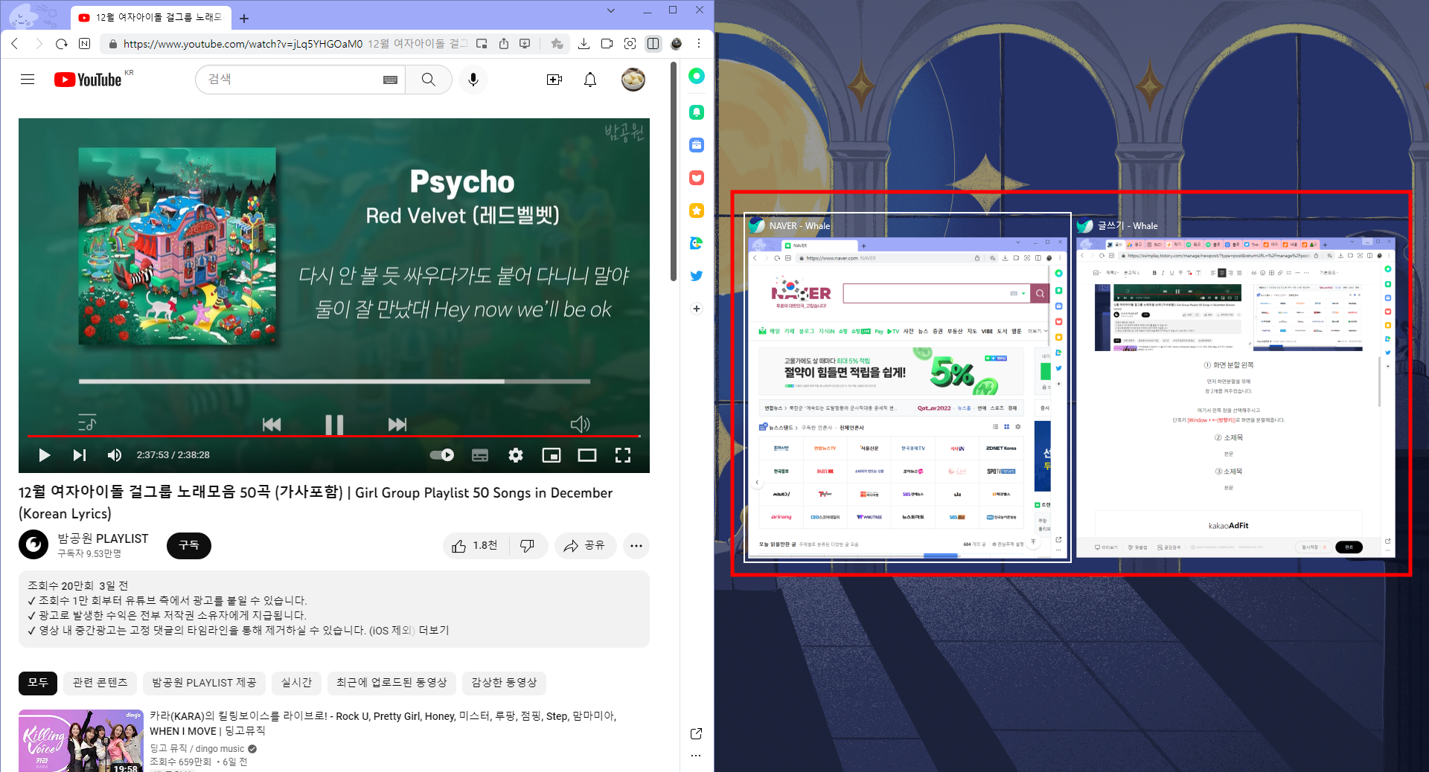Open the tab search dropdown chevron

(x=611, y=10)
